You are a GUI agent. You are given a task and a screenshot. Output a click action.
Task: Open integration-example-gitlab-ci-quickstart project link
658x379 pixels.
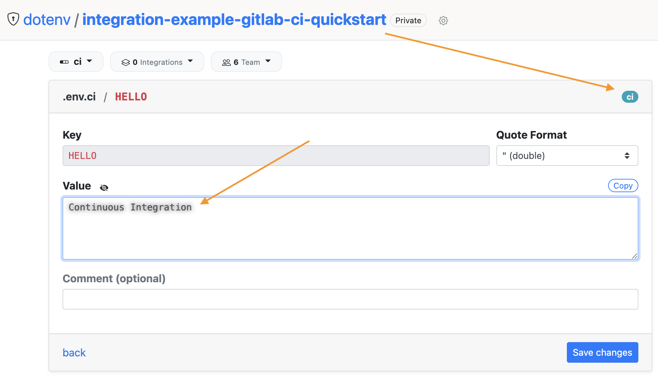pos(234,19)
